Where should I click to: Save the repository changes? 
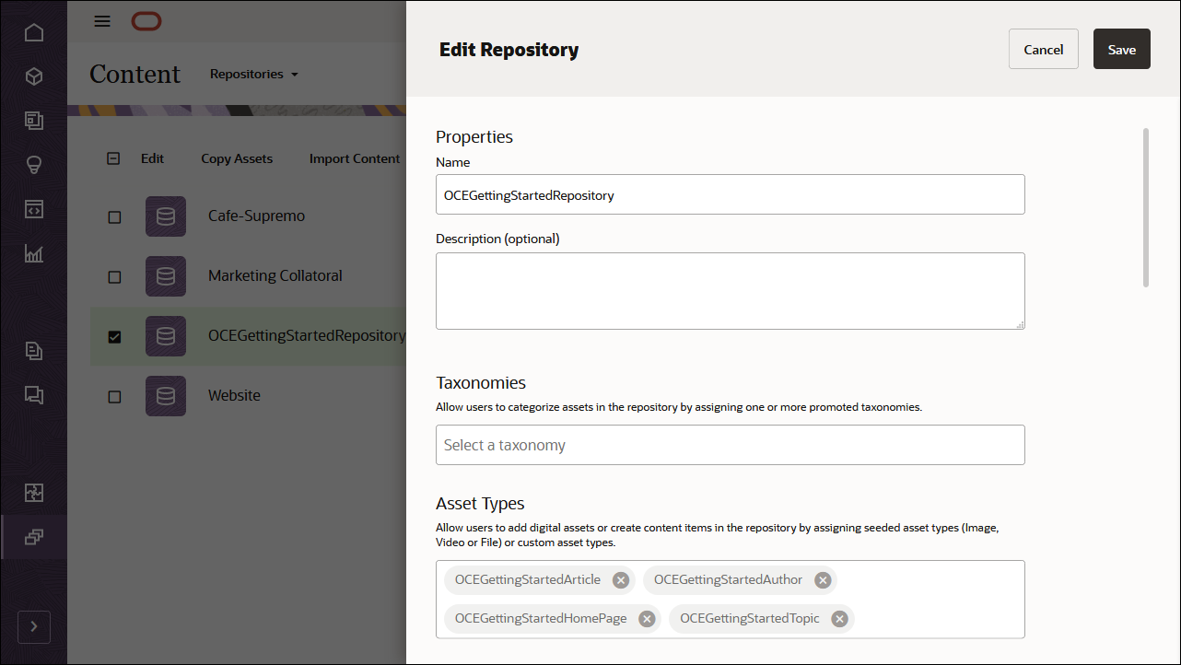coord(1121,49)
